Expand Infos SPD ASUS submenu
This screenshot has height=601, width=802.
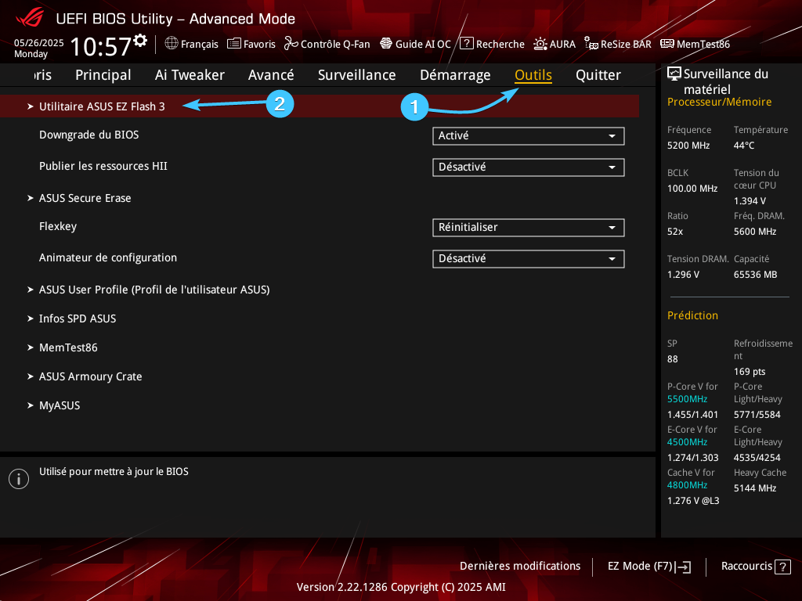pyautogui.click(x=78, y=319)
